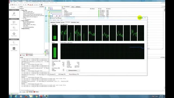Switch to the Addresses tab
Image resolution: width=174 pixels, height=98 pixels.
click(x=78, y=7)
